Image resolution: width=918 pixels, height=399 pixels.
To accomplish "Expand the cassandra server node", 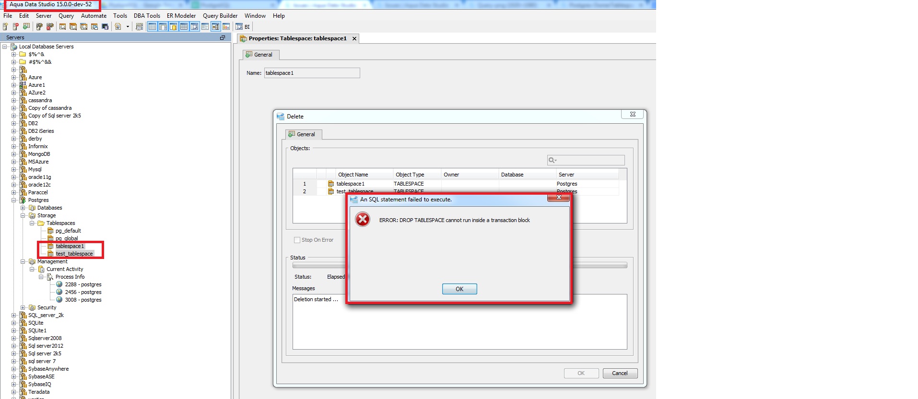I will tap(14, 100).
